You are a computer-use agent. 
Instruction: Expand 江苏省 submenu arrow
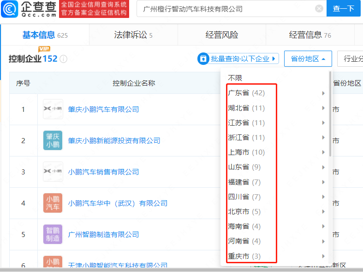tap(323, 123)
